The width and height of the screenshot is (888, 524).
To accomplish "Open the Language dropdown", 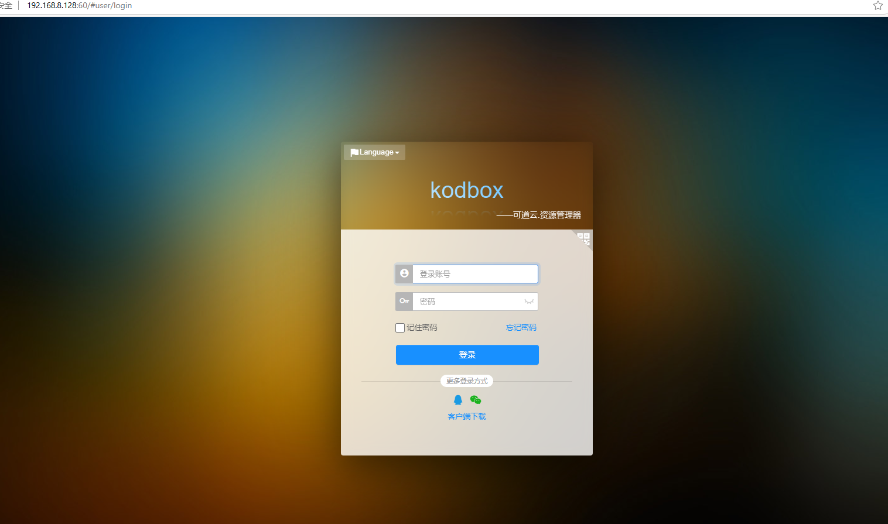I will (374, 152).
